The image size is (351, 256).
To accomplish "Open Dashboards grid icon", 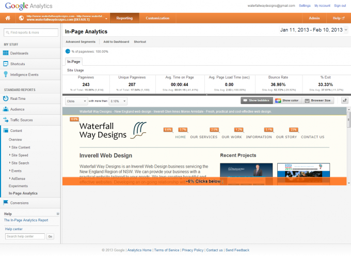I will click(x=6, y=53).
